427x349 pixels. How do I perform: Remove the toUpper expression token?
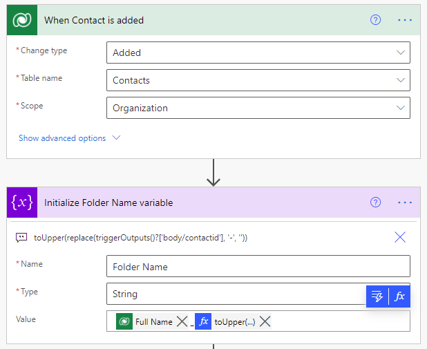(x=265, y=321)
